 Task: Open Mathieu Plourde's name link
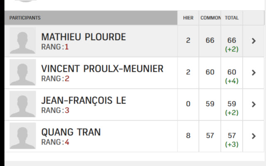click(x=84, y=37)
